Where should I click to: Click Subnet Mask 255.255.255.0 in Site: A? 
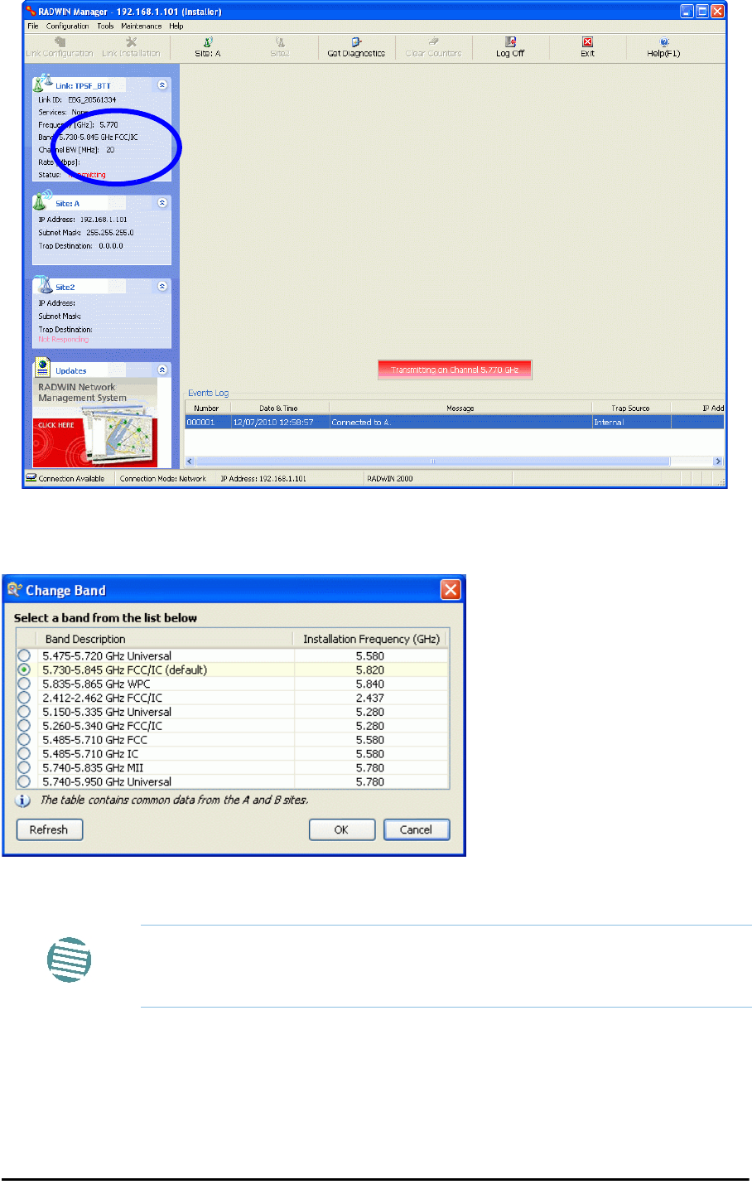pos(86,233)
